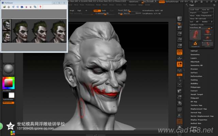
Task: Pick the PolyMesh3D star tool icon
Action: 207,38
